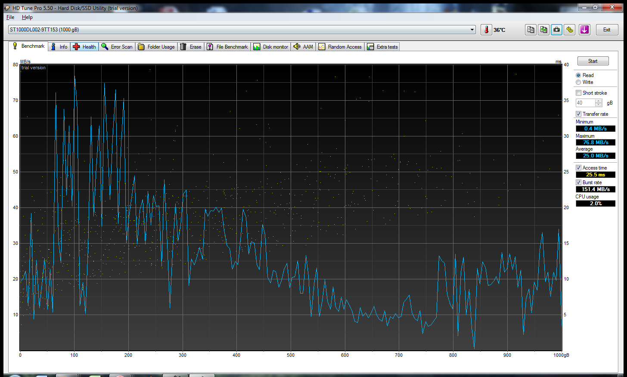The image size is (627, 377).
Task: Click the Exit button
Action: 607,30
